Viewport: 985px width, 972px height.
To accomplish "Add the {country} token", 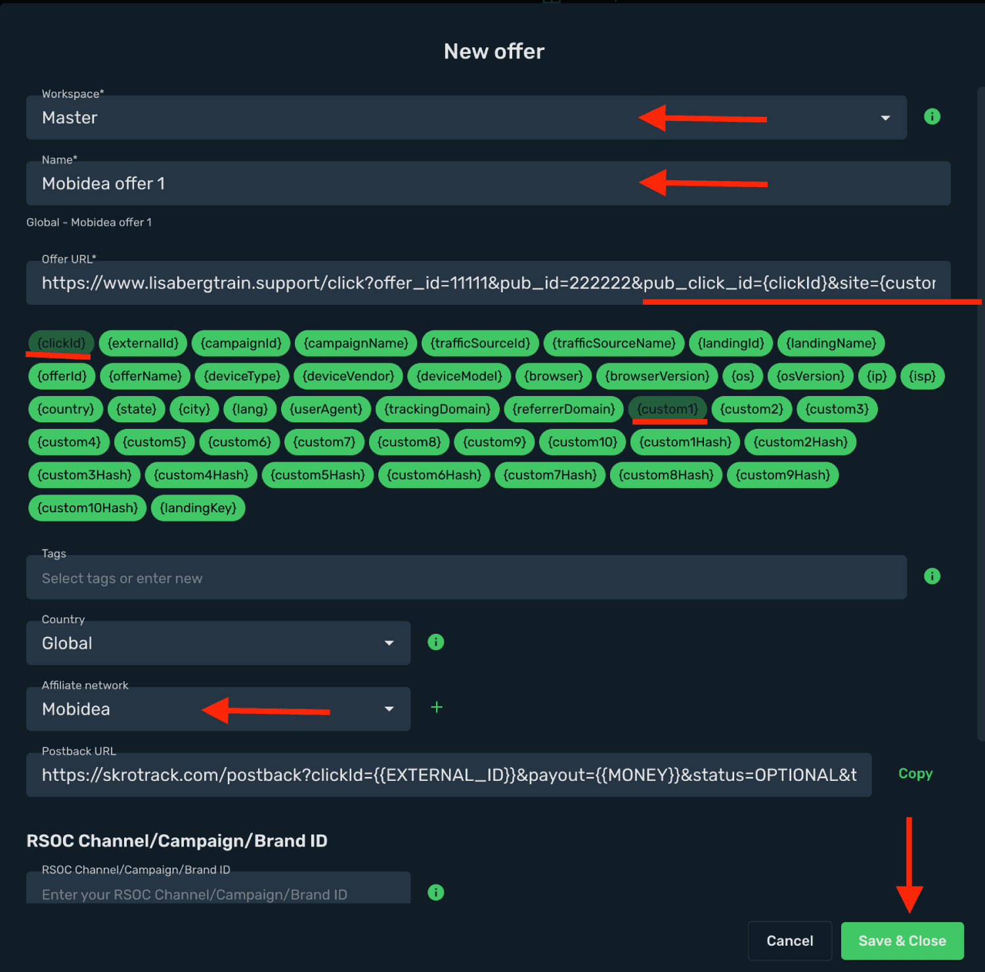I will (x=66, y=409).
